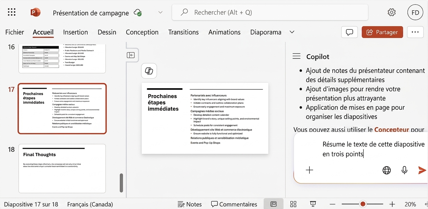Open the Dessin tab
Screen dimensions: 428x209
pyautogui.click(x=107, y=32)
